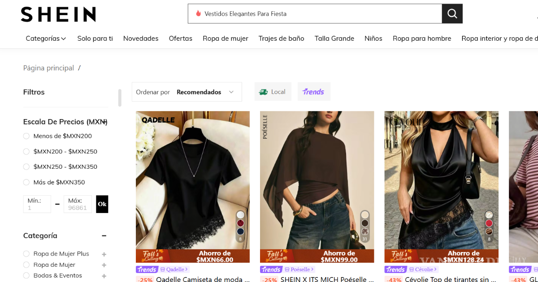This screenshot has width=538, height=282.
Task: Click the -43% discount tag on Cévolie
Action: point(393,280)
